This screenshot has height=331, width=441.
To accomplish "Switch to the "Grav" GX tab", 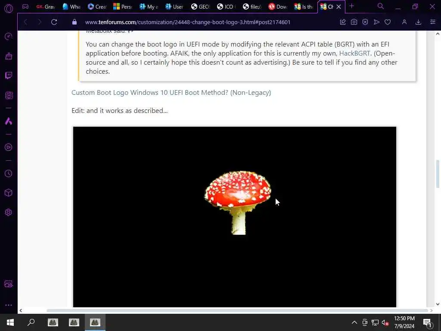I will click(x=46, y=7).
